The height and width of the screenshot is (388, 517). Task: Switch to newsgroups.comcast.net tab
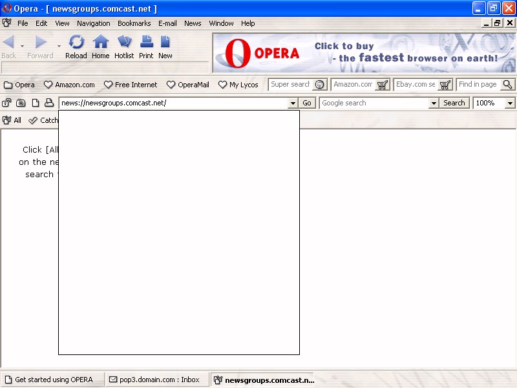(263, 380)
